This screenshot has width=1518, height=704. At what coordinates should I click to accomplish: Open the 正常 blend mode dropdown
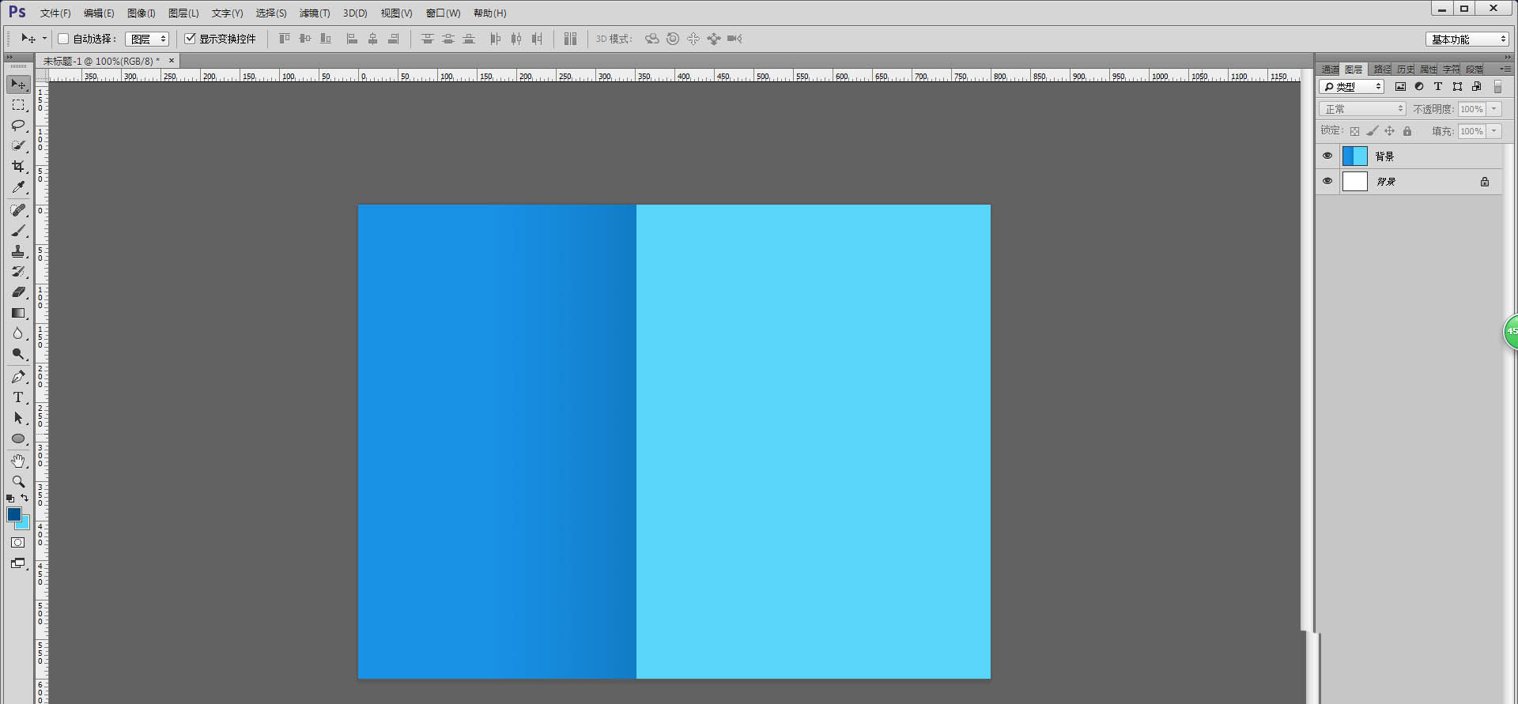1362,109
